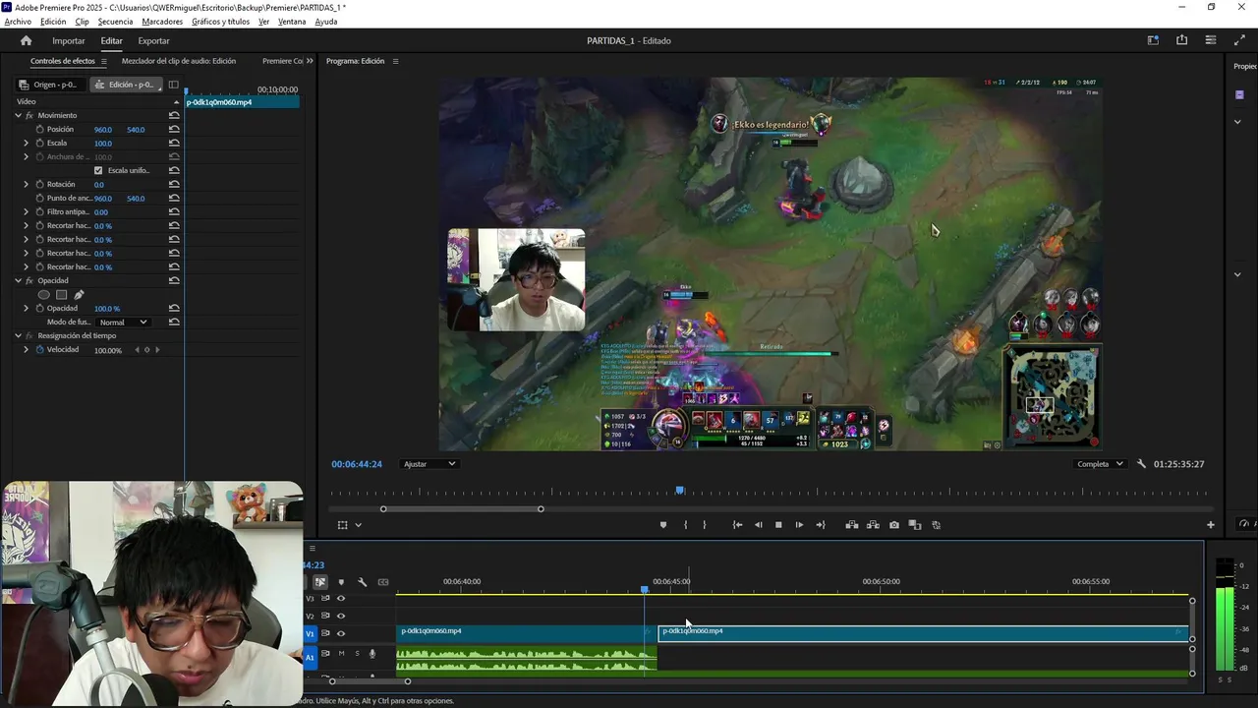Image resolution: width=1258 pixels, height=708 pixels.
Task: Open the Archivo menu
Action: pyautogui.click(x=18, y=22)
